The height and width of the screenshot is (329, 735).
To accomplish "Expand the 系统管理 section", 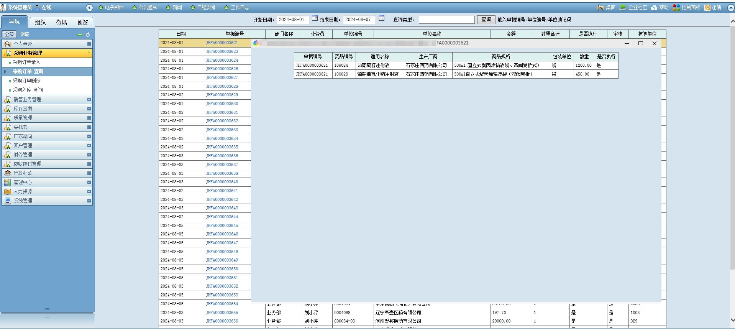I will (x=89, y=201).
